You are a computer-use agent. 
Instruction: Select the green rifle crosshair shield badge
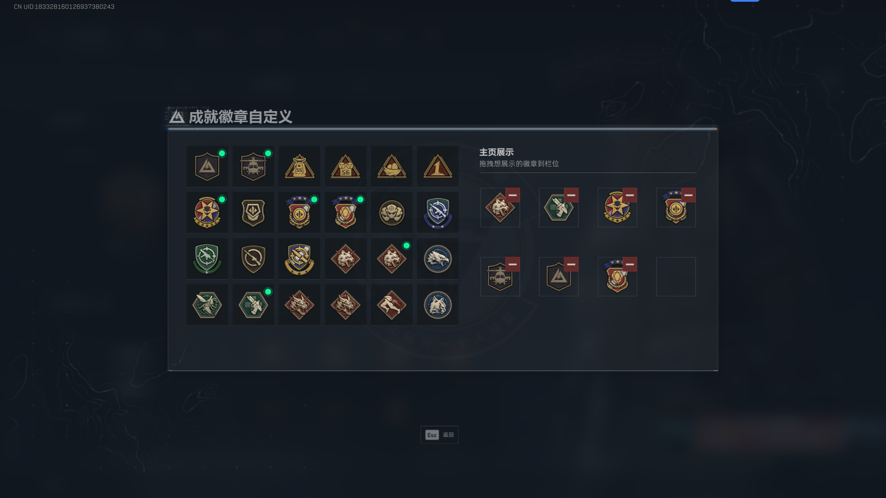tap(207, 259)
